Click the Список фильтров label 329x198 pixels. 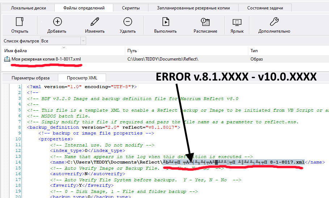tap(21, 41)
